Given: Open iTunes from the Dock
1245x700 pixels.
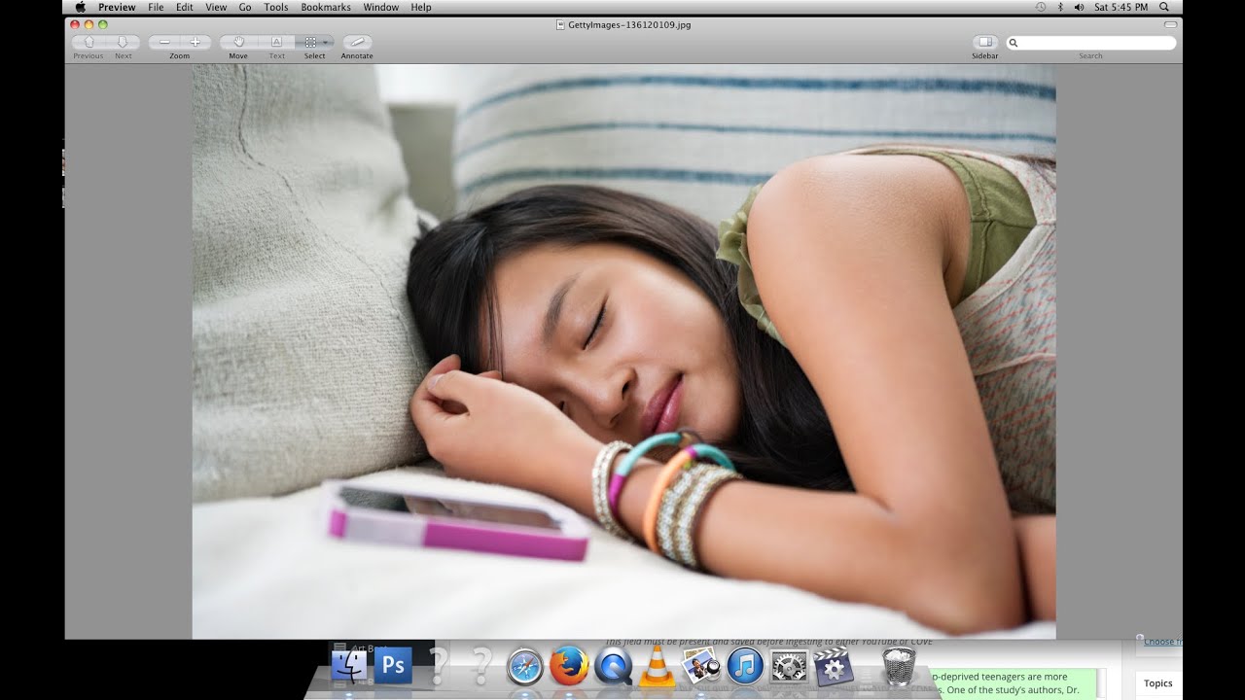Looking at the screenshot, I should point(746,666).
